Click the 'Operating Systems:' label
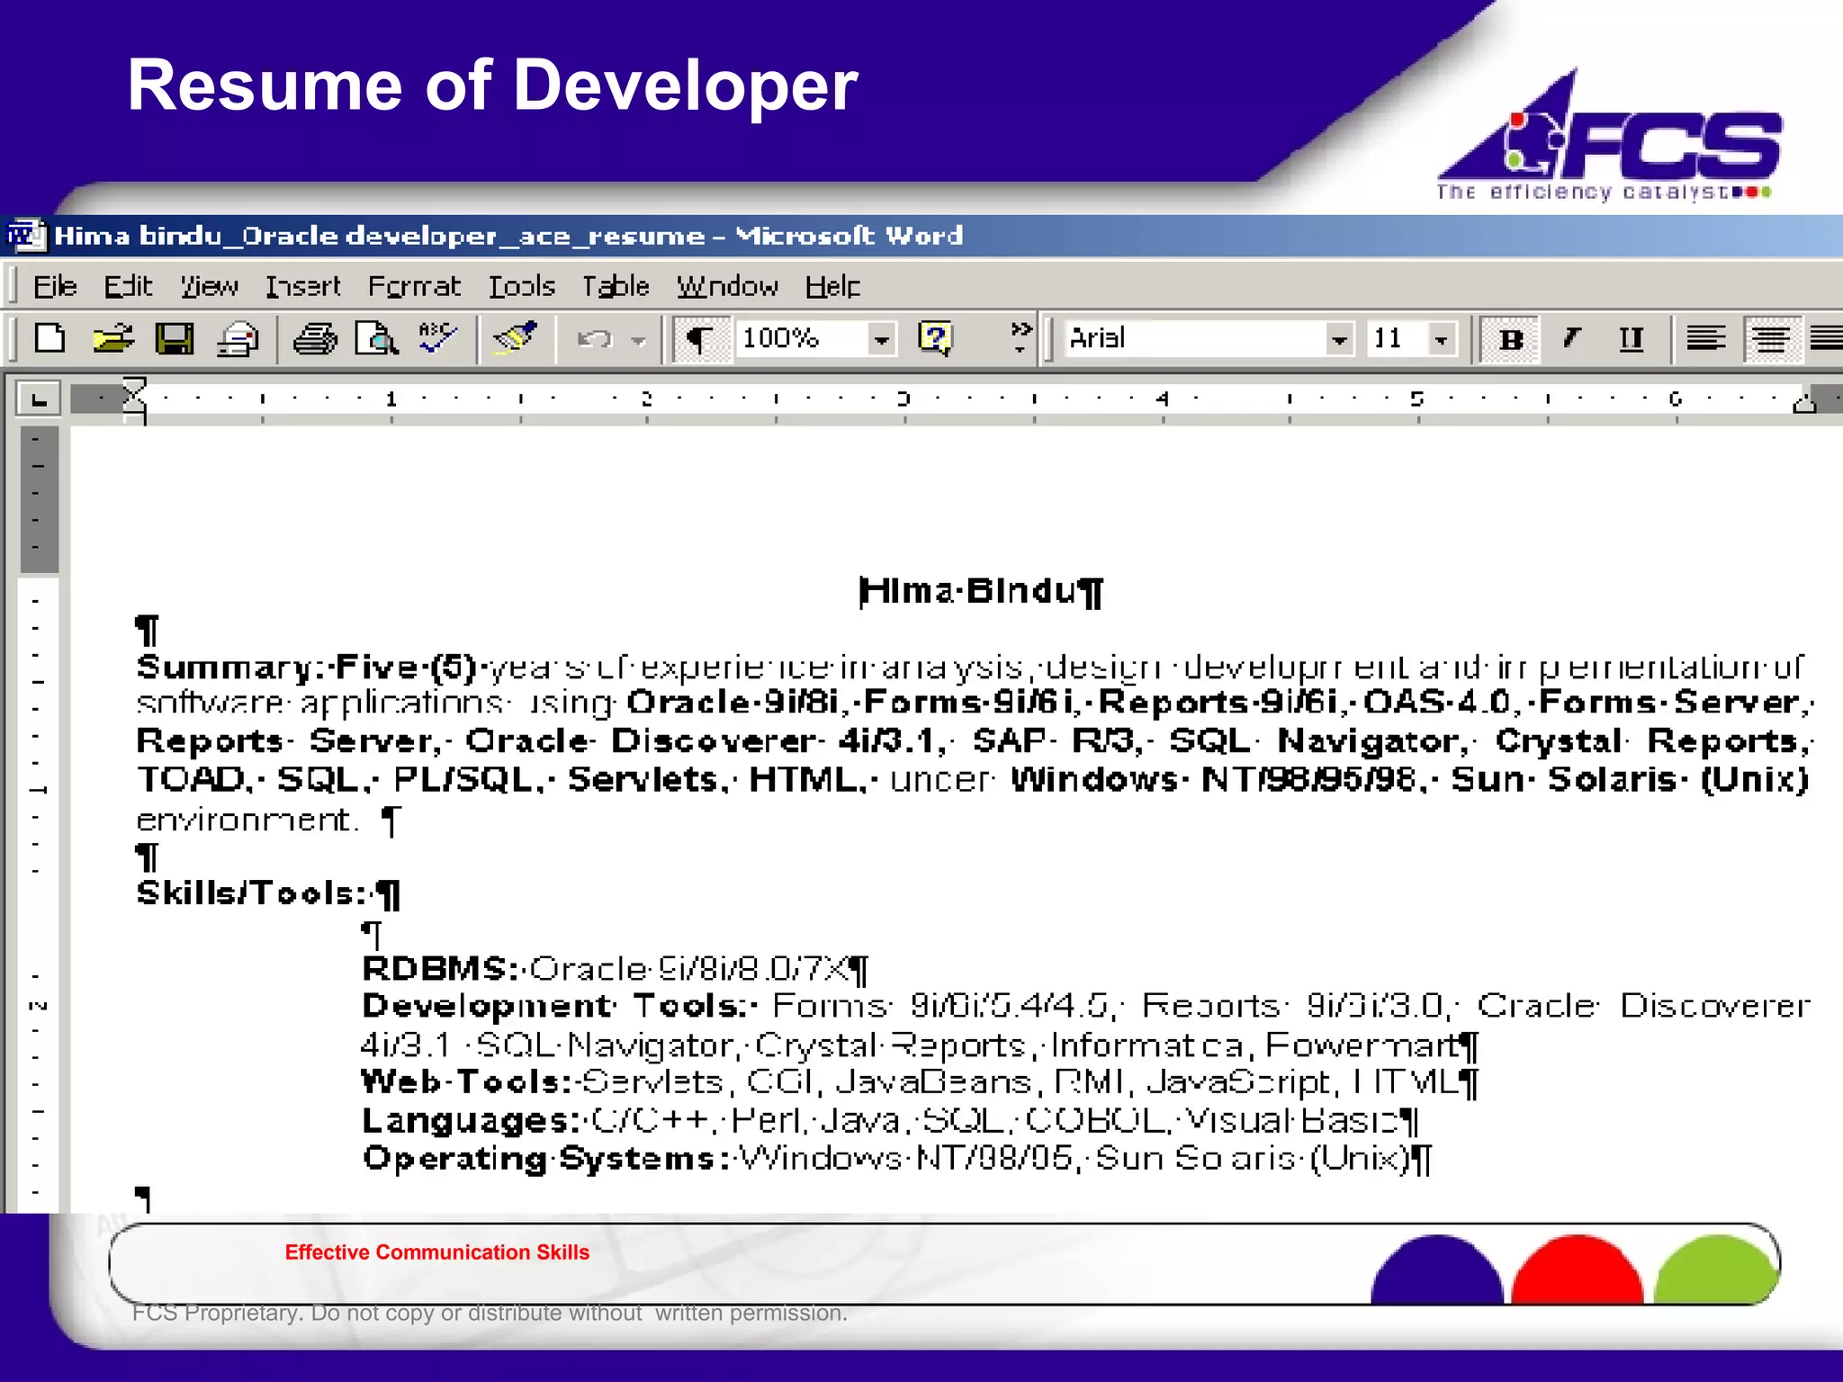1843x1382 pixels. (546, 1159)
